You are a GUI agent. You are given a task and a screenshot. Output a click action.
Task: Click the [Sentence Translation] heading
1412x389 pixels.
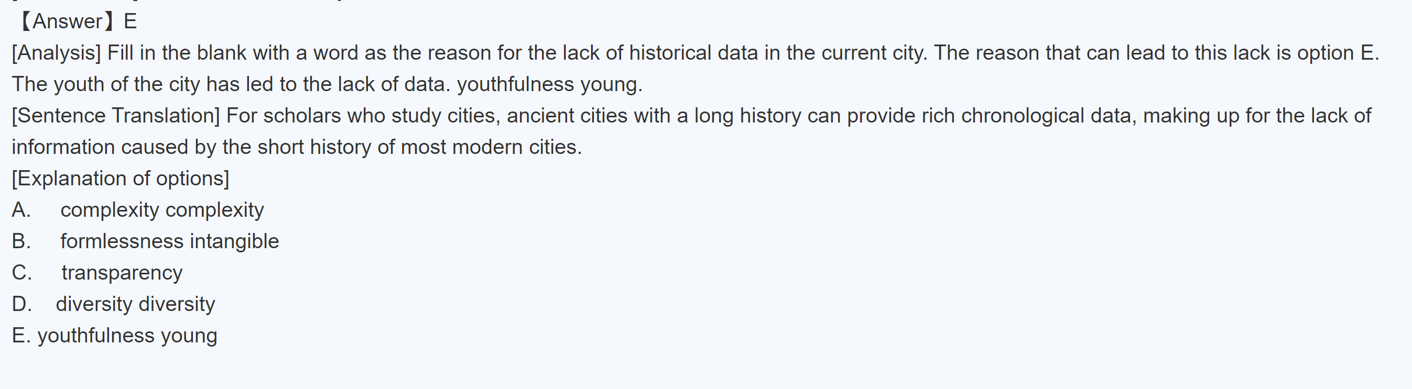click(x=115, y=116)
